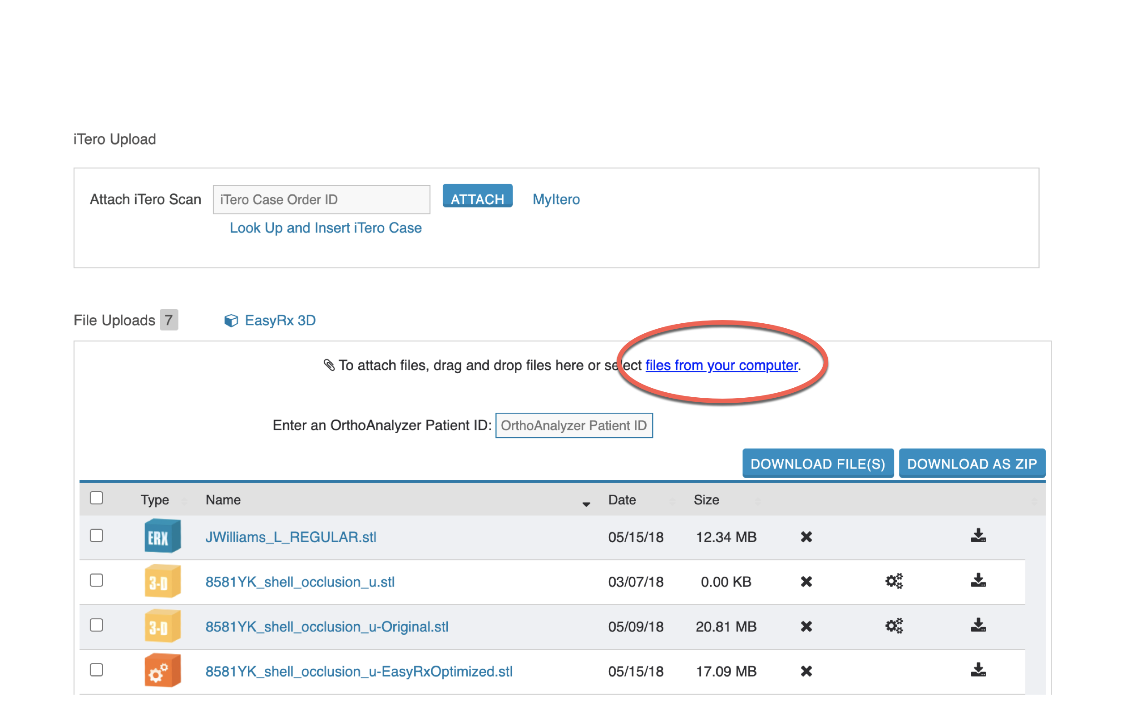Download 8581YK_shell_occlusion_u-EasyRxOptimized.stl with its download icon

[x=978, y=670]
